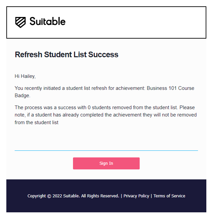
Task: Select the Refresh Student List Success heading
Action: click(x=66, y=55)
